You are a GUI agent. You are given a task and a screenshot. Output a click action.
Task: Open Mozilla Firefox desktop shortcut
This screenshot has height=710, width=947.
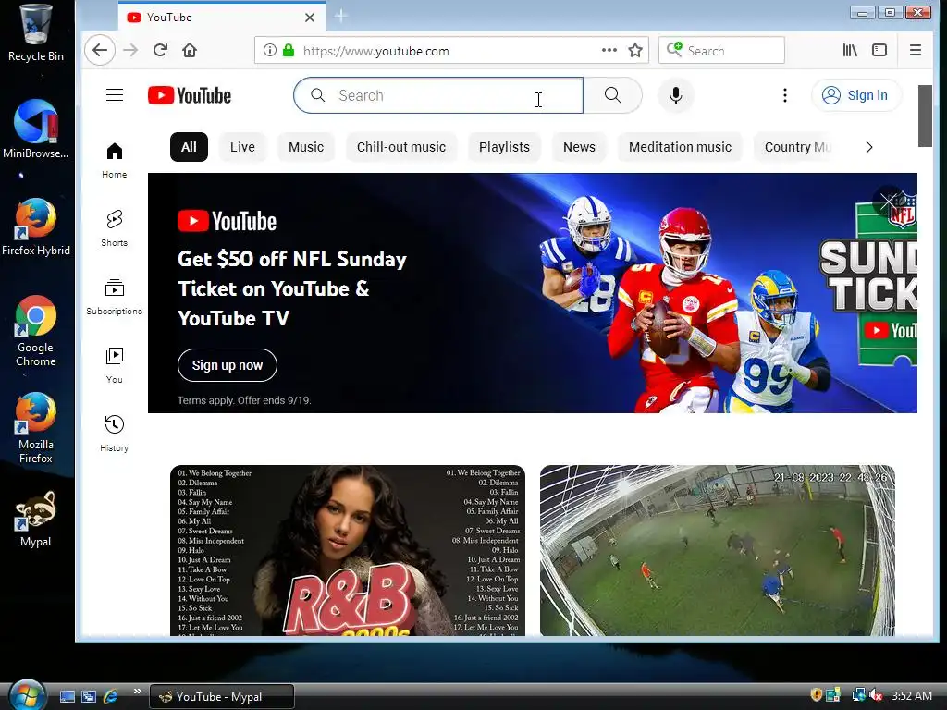(35, 428)
